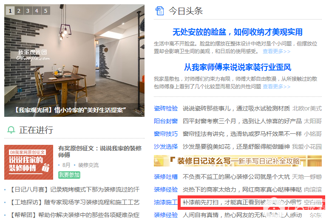
Task: Open the 日记八月赛 list item
Action: [x=75, y=190]
